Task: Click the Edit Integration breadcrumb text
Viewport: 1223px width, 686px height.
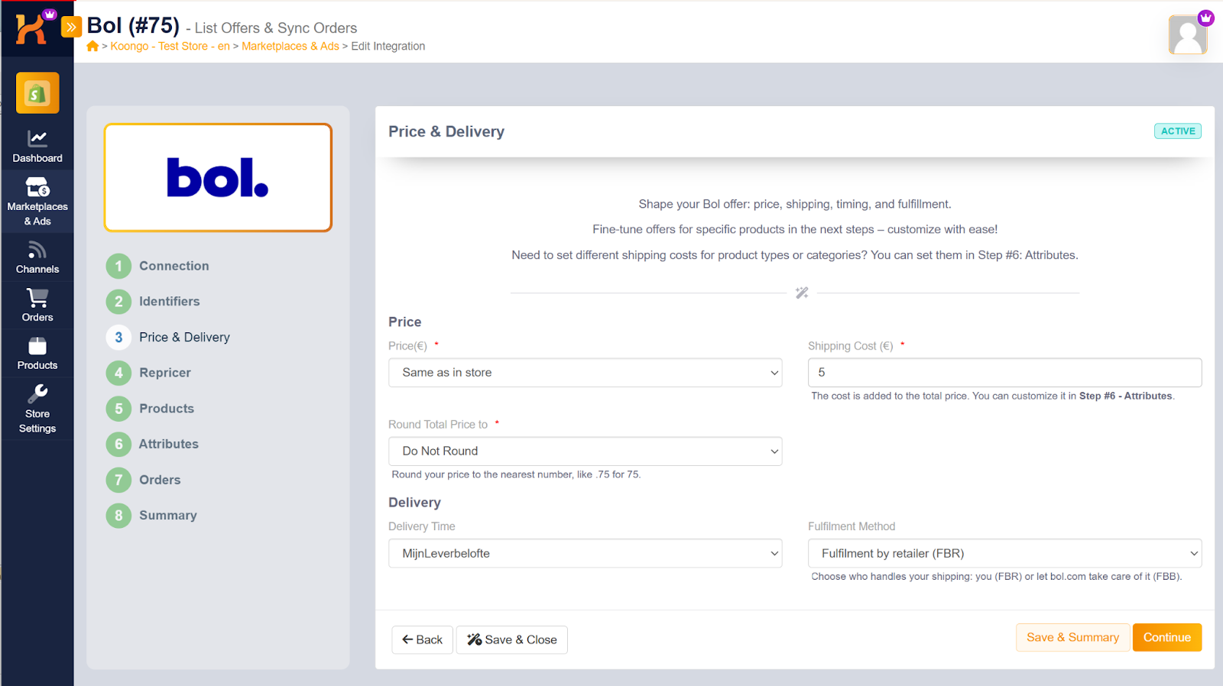Action: point(388,47)
